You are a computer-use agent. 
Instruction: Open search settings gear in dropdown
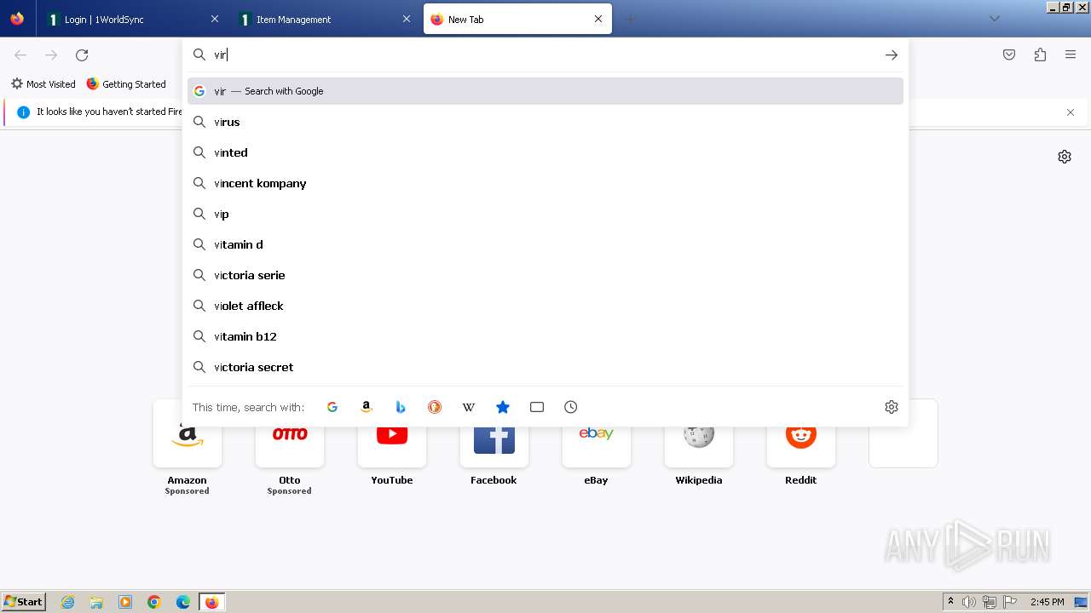coord(892,407)
